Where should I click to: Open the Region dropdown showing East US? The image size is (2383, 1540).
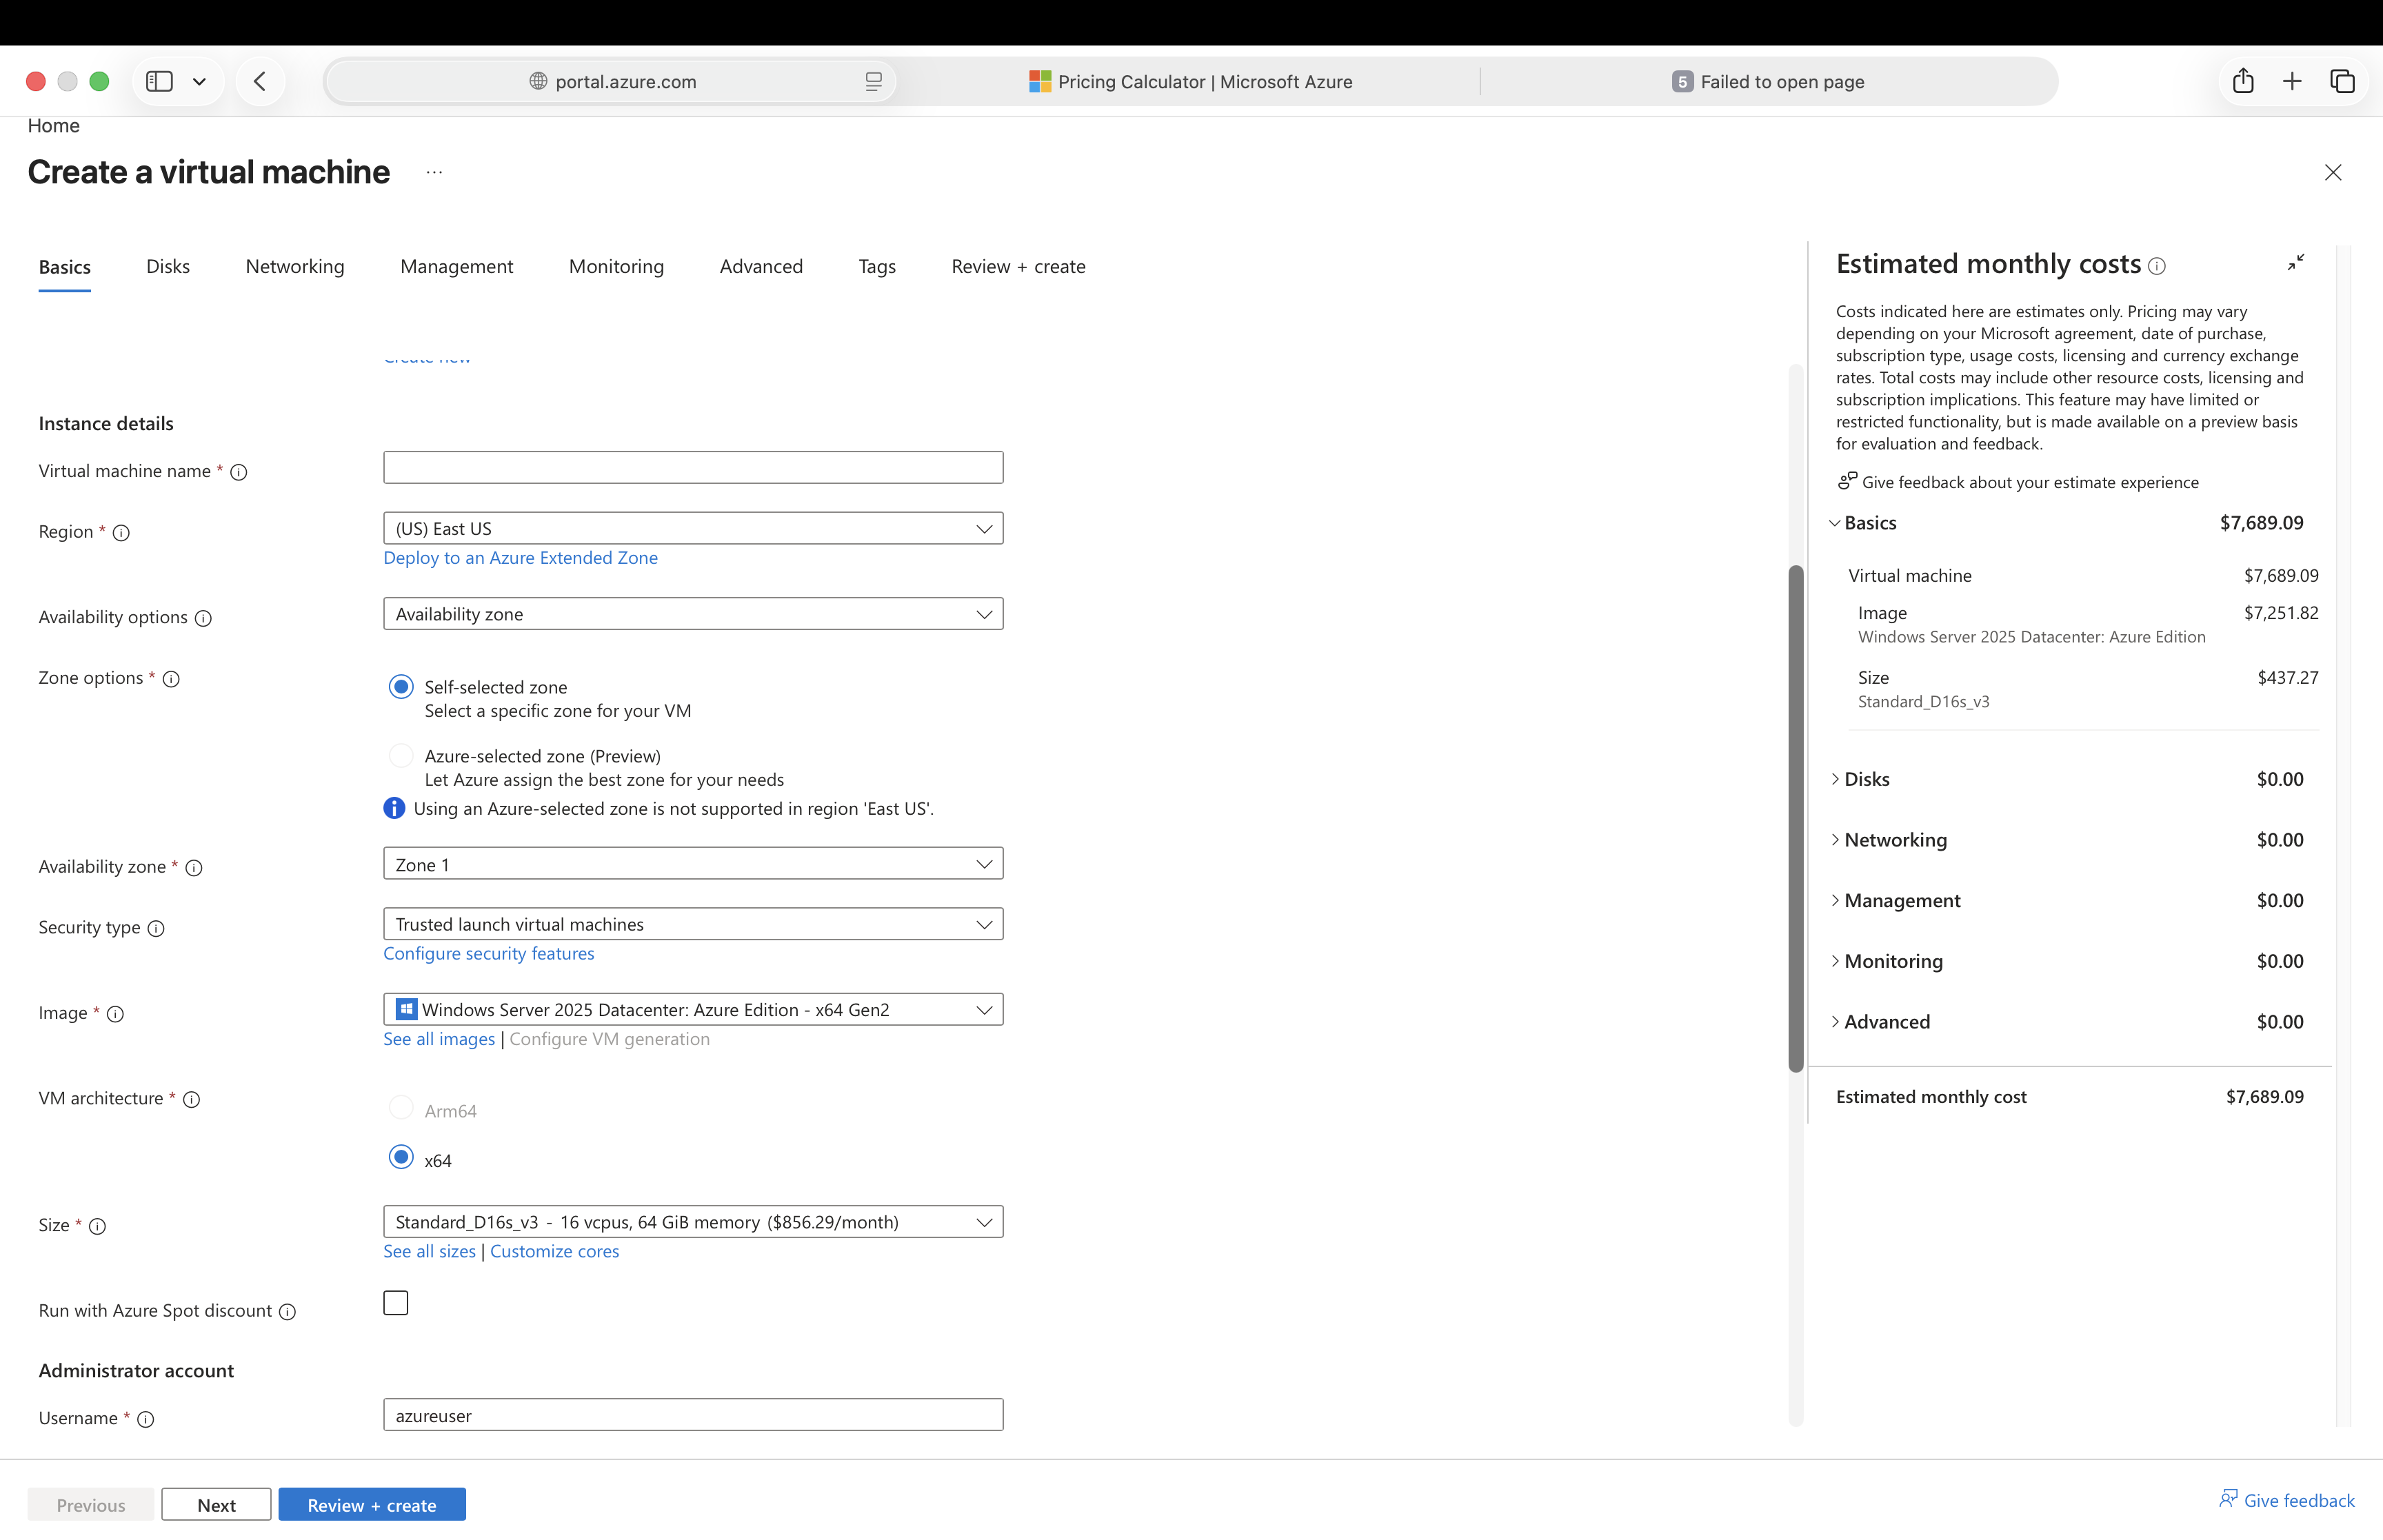(x=693, y=528)
